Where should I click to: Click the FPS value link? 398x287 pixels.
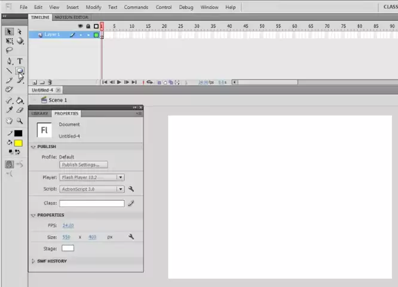[x=68, y=225]
